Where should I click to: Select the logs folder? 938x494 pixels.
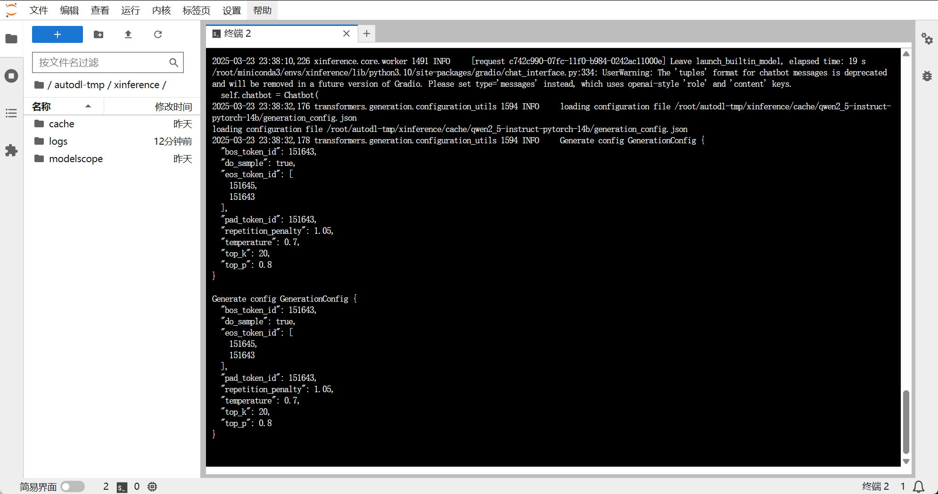click(112, 141)
